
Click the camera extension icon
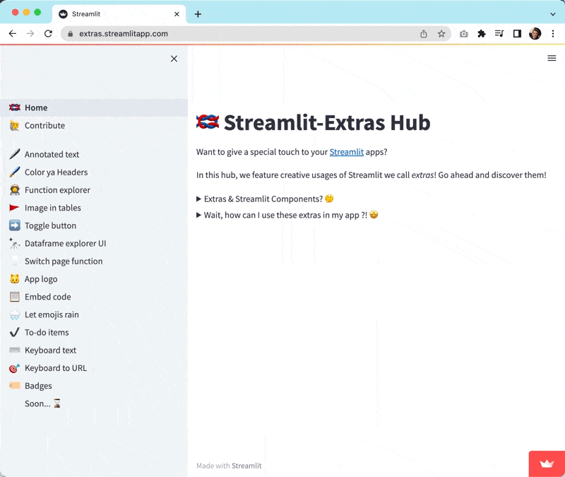[464, 34]
